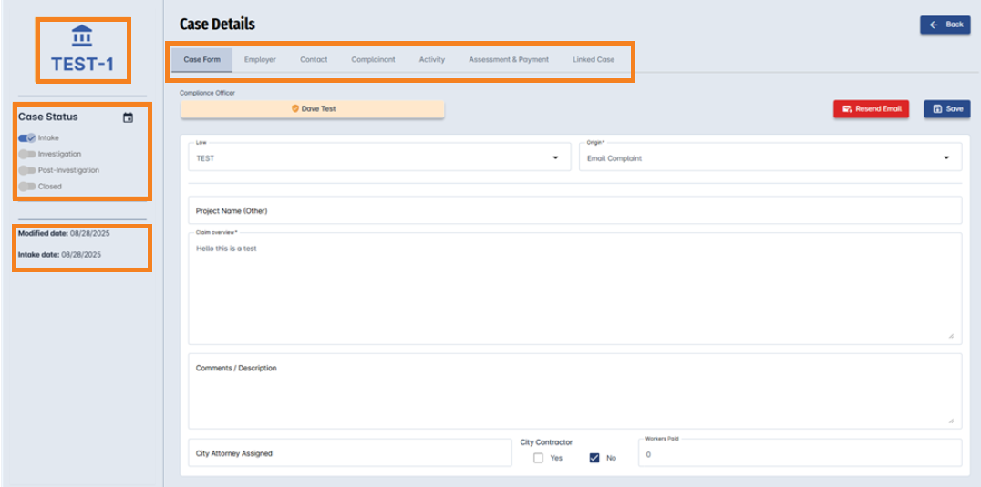The height and width of the screenshot is (487, 981).
Task: Toggle the Investigation status switch
Action: 27,154
